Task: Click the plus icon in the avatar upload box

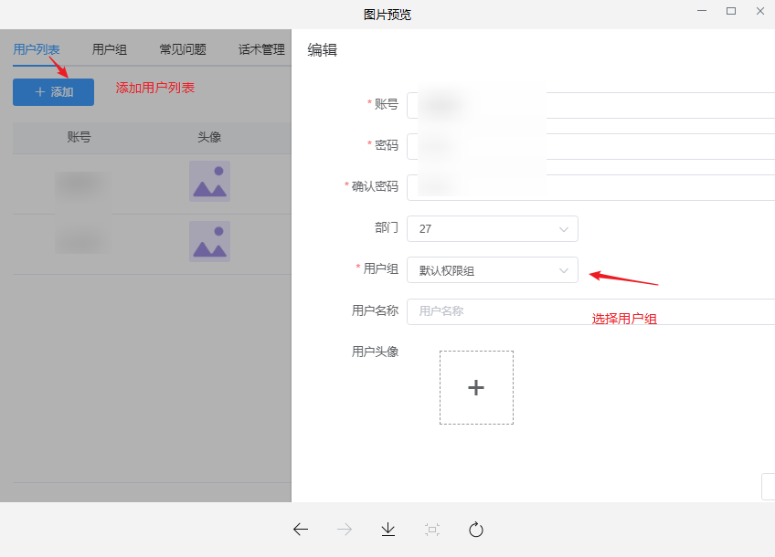Action: coord(476,387)
